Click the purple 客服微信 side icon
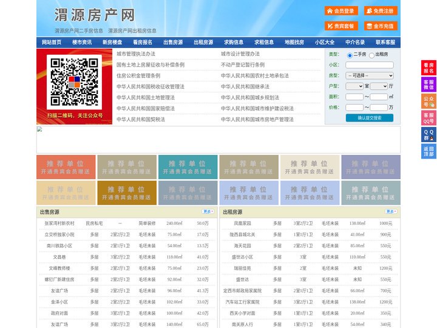This screenshot has height=328, width=437. 429,84
